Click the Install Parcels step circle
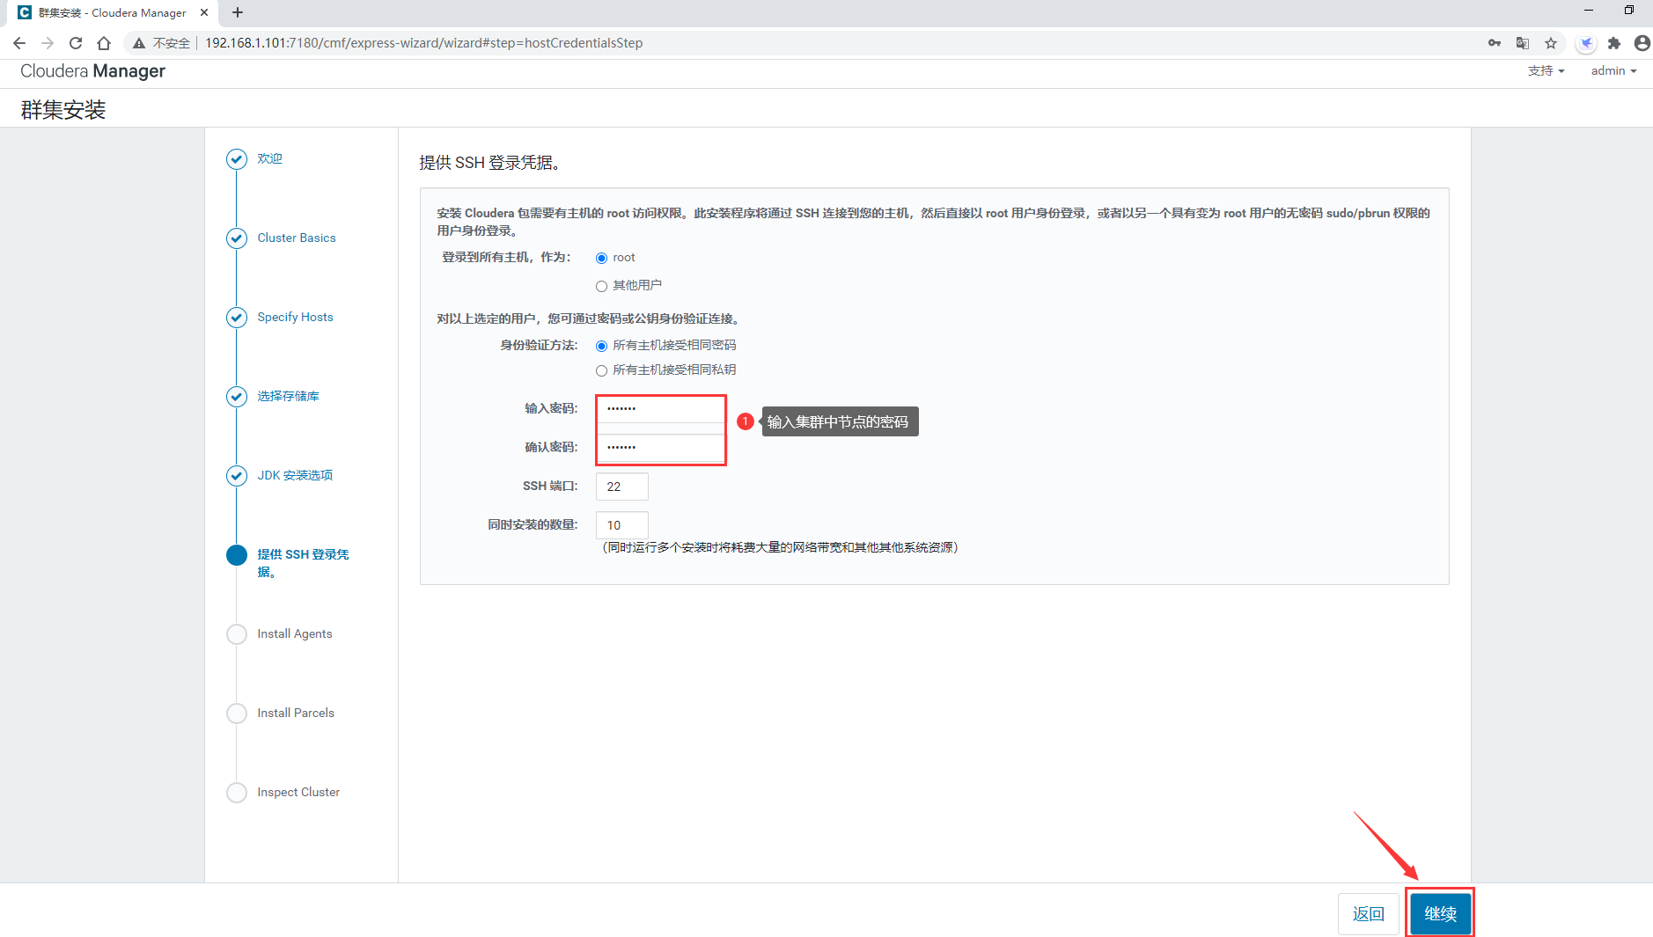The width and height of the screenshot is (1653, 937). click(x=237, y=714)
